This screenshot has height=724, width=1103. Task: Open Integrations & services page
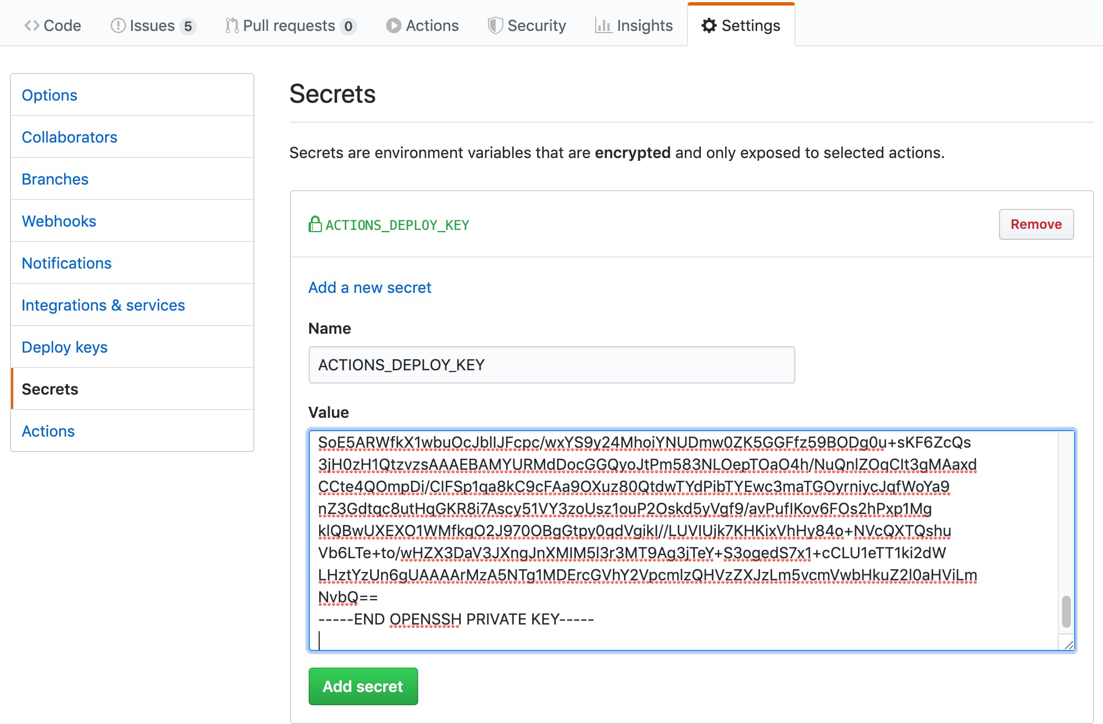point(103,305)
